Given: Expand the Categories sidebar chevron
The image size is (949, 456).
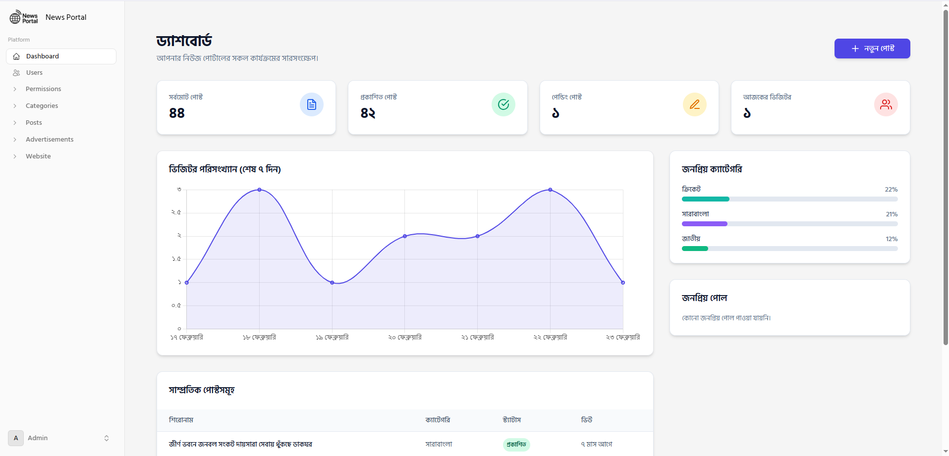Looking at the screenshot, I should point(15,106).
